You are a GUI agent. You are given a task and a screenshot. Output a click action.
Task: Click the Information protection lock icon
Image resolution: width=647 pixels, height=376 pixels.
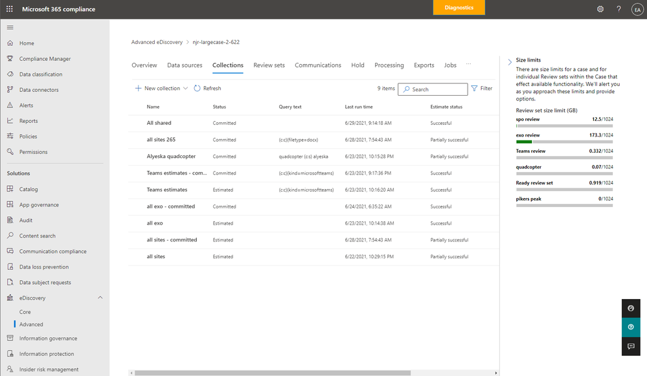pos(10,354)
